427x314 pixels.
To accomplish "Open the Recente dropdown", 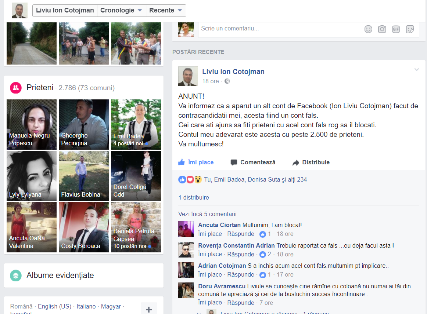I will click(x=166, y=10).
